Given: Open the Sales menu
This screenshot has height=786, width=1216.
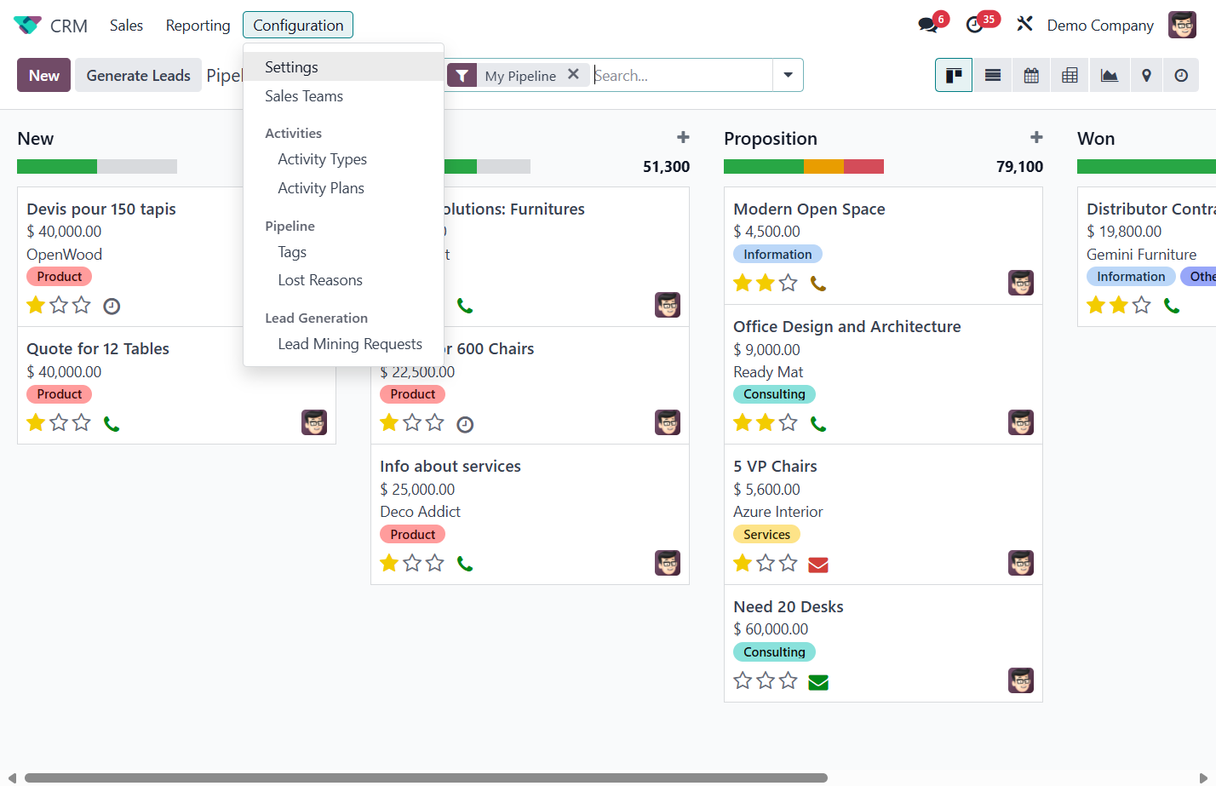Looking at the screenshot, I should pyautogui.click(x=126, y=26).
